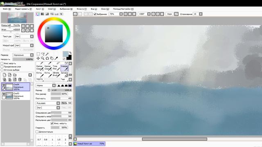Create a new layer folder
262x147 pixels.
click(x=15, y=75)
